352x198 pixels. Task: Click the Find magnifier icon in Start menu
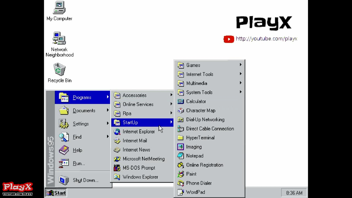click(x=64, y=137)
